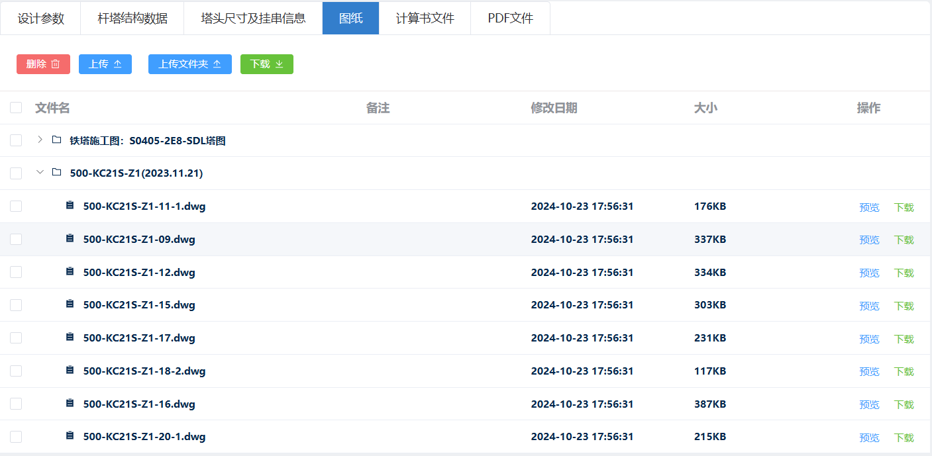This screenshot has height=456, width=932.
Task: Click file name 500-KC21S-Z1-11-1.dwg
Action: click(x=144, y=206)
